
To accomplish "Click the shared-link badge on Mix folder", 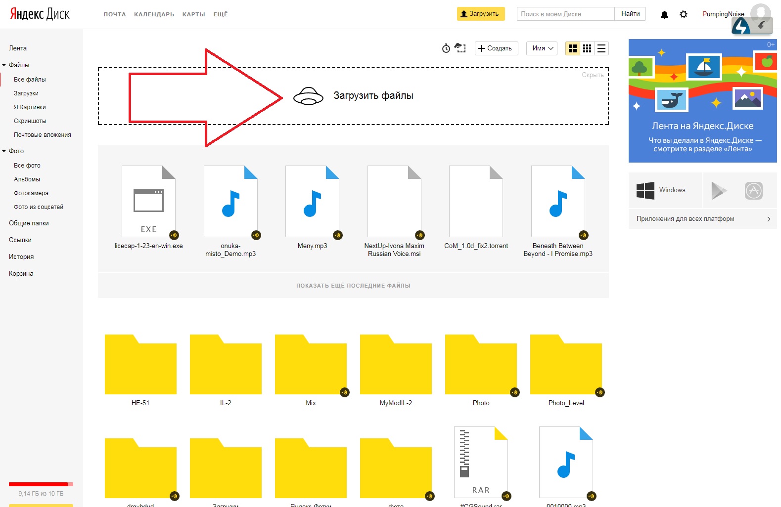I will pos(345,392).
